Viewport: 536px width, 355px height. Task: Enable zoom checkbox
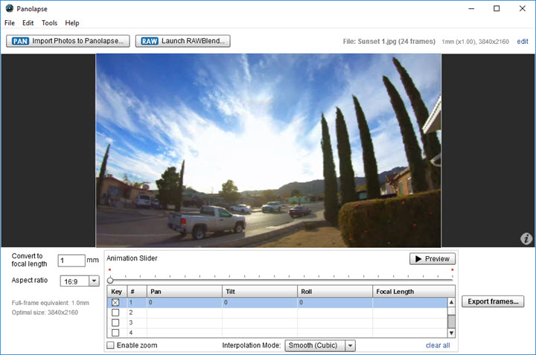(110, 345)
